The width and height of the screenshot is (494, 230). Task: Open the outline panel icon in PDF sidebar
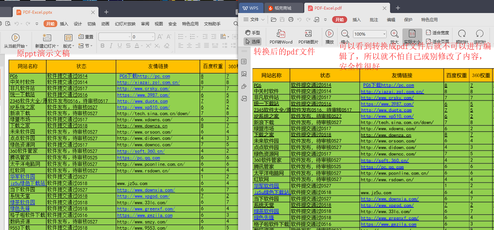[x=244, y=61]
